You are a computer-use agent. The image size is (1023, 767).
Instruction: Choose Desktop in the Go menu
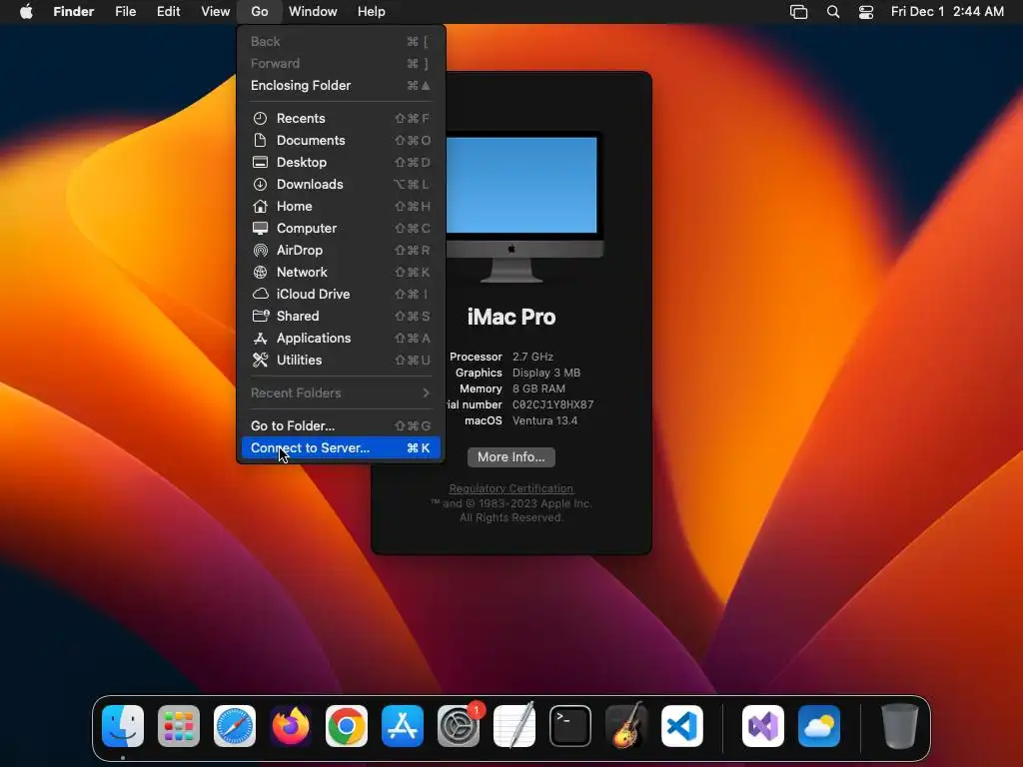pos(341,163)
